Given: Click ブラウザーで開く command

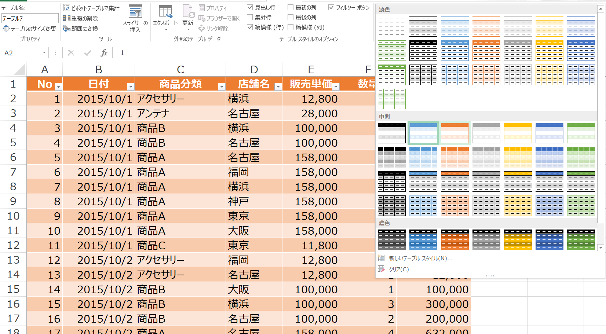Looking at the screenshot, I should pos(219,18).
